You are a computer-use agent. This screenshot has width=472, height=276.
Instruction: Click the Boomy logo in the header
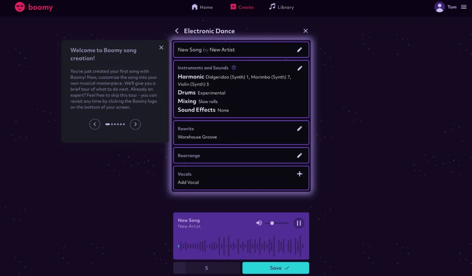pos(34,7)
